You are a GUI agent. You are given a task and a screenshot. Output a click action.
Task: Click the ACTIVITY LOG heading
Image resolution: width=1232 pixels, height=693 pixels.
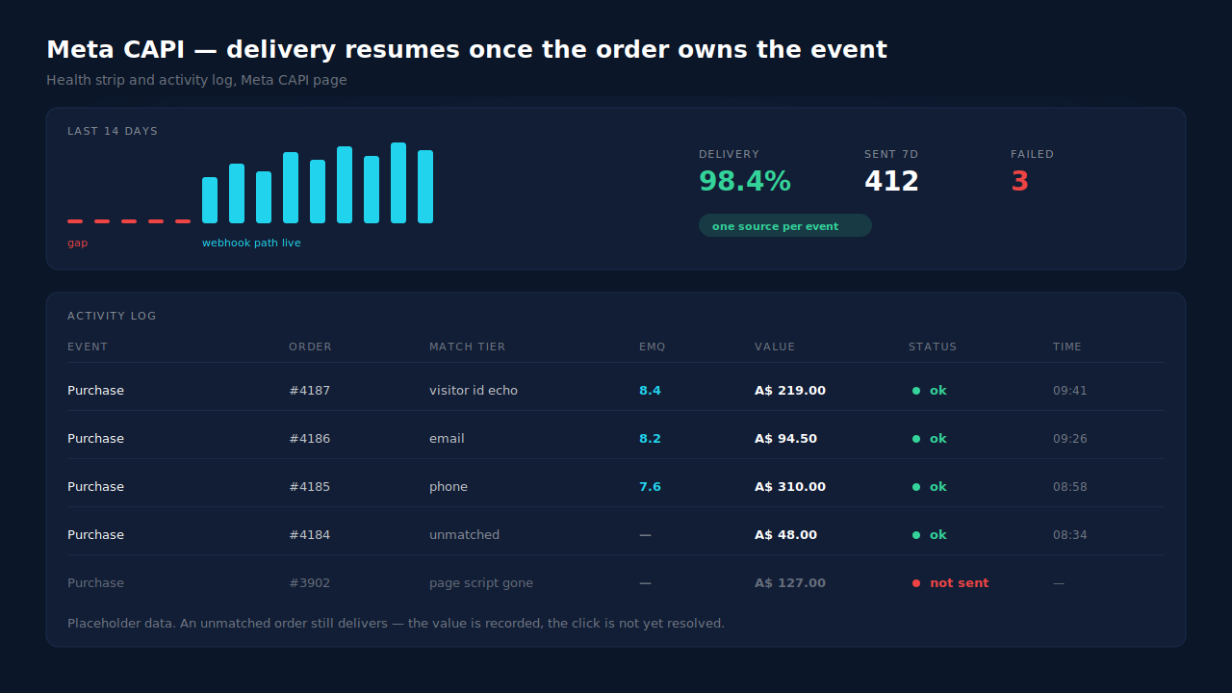coord(112,316)
